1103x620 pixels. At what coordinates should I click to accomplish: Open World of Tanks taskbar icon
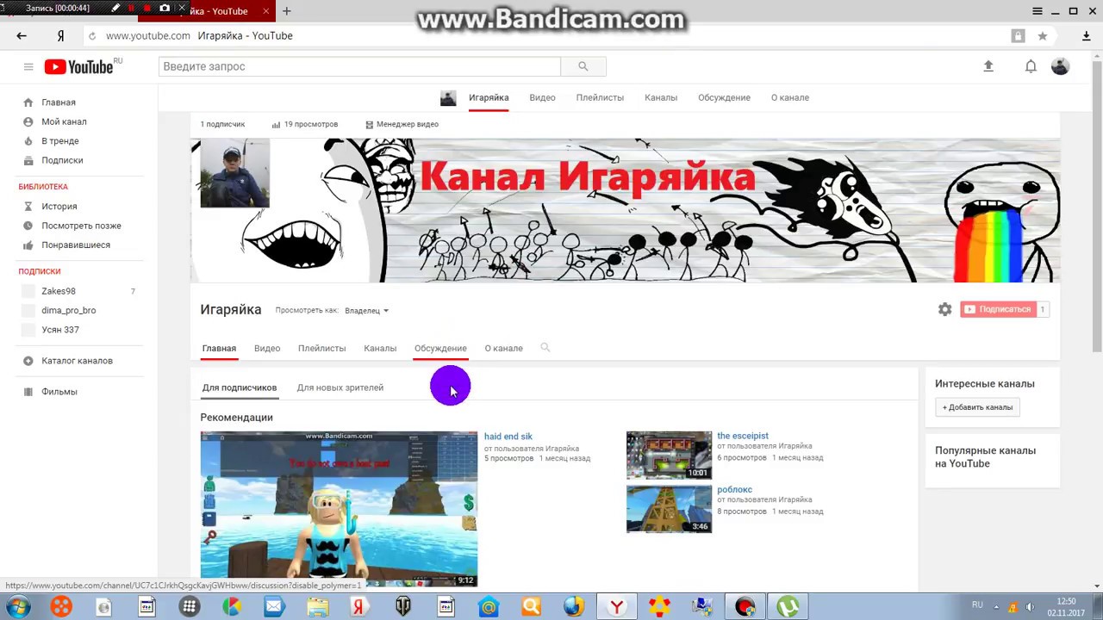(x=402, y=606)
